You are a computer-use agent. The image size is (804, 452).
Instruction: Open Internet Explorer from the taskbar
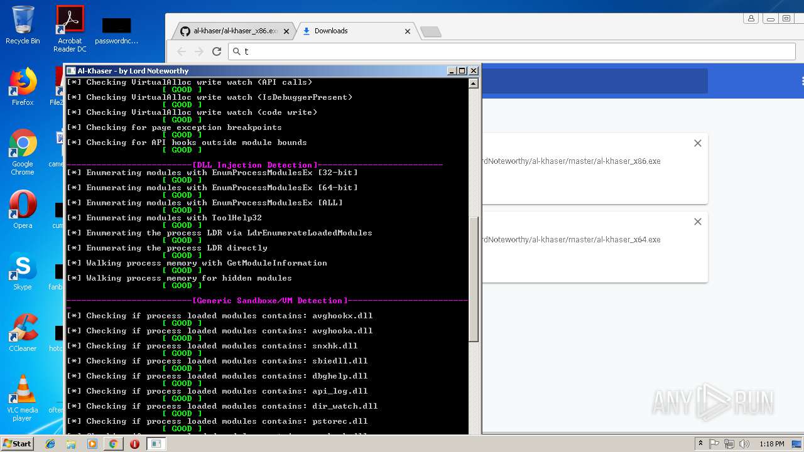(50, 444)
